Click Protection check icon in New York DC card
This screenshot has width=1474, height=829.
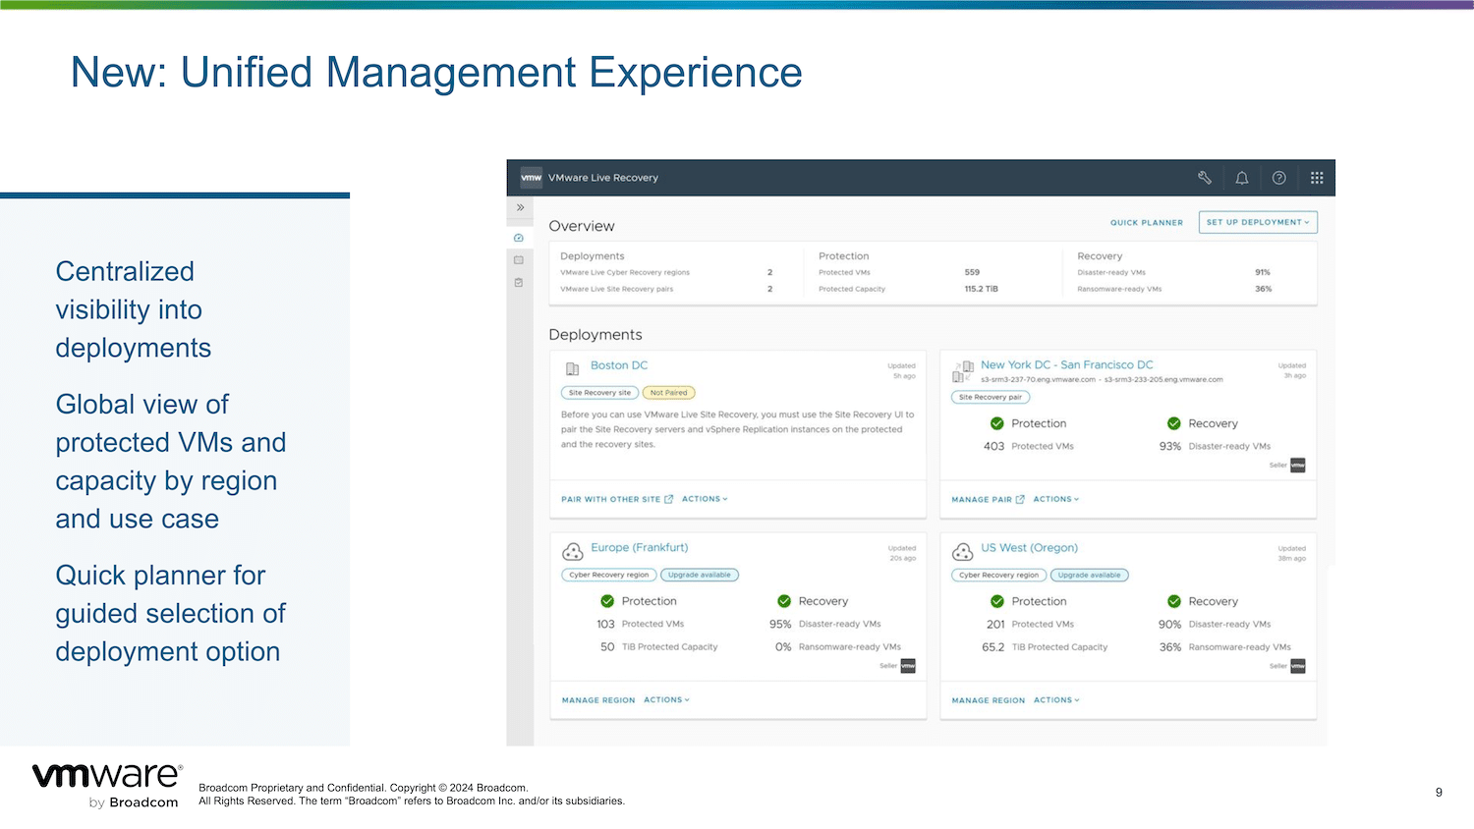tap(997, 423)
